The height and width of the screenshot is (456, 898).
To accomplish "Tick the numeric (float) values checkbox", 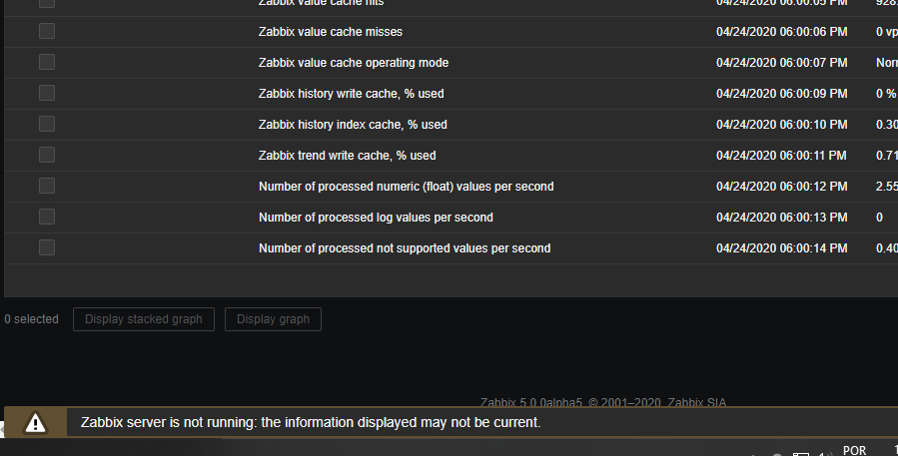I will point(47,186).
